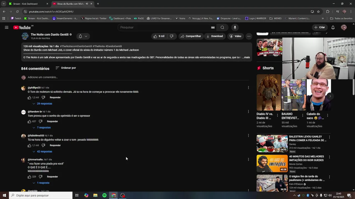Open #TheNoitecomDaniloGentili hashtag link
355x199 pixels.
tap(76, 46)
